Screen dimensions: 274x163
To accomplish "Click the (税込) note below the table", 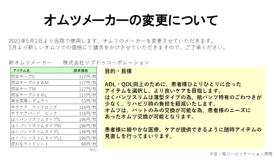I will [93, 150].
